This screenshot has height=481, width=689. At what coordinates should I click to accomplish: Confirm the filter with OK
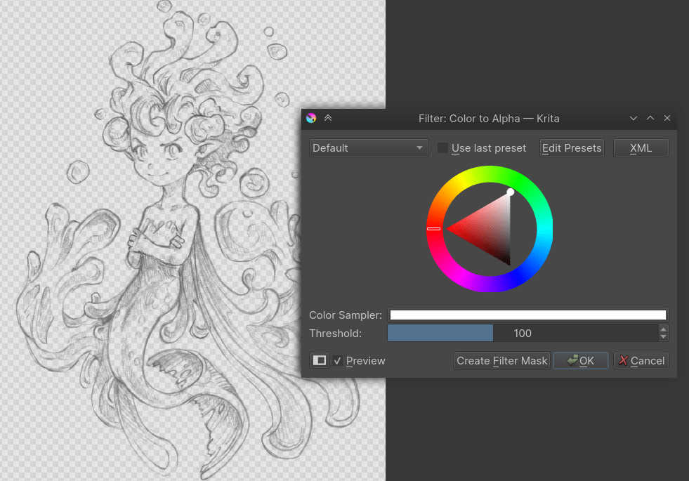tap(580, 360)
